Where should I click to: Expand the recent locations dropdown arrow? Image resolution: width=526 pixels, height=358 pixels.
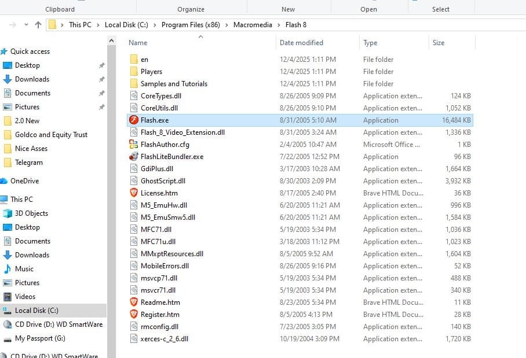coord(26,25)
